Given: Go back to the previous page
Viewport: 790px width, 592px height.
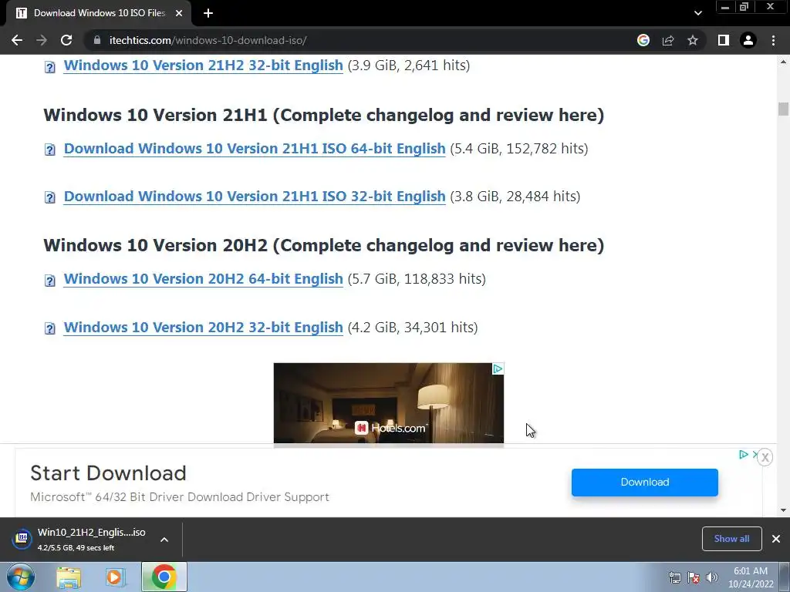Looking at the screenshot, I should tap(17, 40).
